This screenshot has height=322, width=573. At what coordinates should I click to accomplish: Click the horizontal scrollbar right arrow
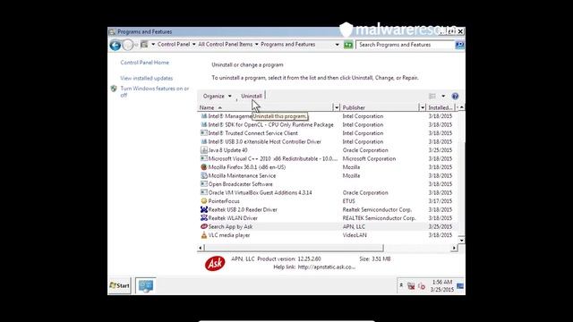pos(454,248)
